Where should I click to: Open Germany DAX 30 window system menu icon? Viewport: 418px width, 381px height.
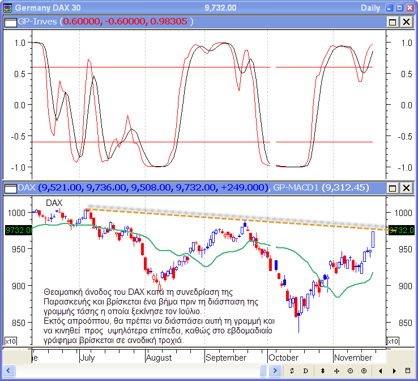(x=7, y=7)
